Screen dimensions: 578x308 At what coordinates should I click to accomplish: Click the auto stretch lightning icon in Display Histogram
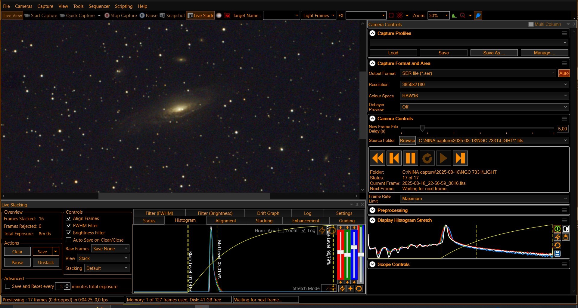tap(557, 237)
